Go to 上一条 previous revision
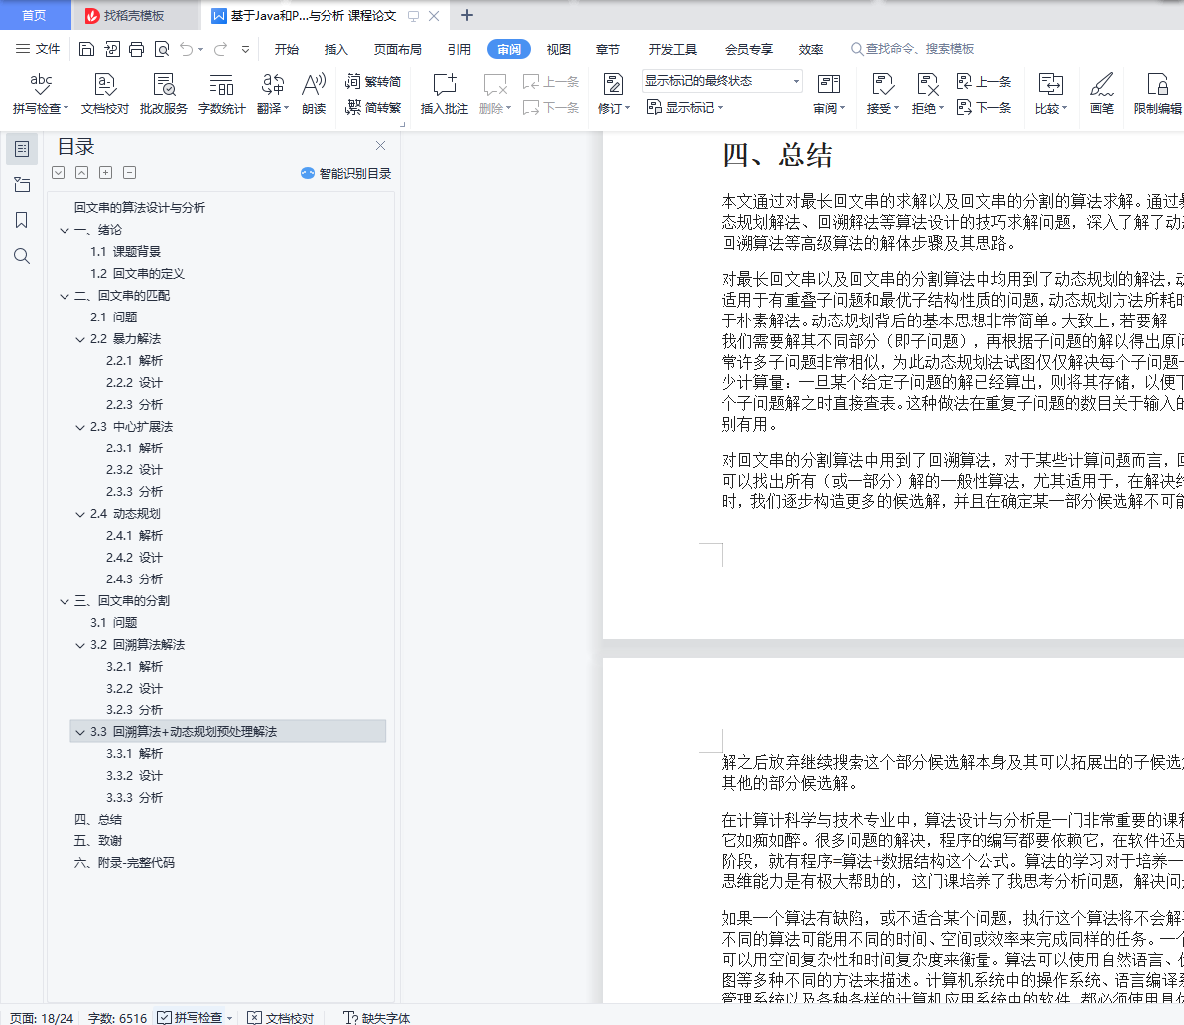This screenshot has width=1184, height=1025. click(x=984, y=81)
